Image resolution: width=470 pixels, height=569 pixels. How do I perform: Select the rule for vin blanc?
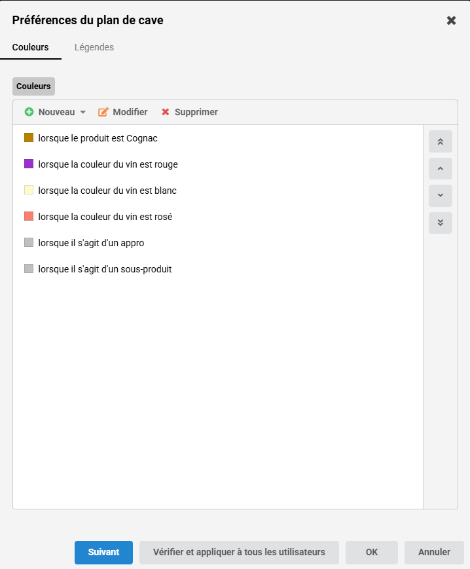(107, 191)
